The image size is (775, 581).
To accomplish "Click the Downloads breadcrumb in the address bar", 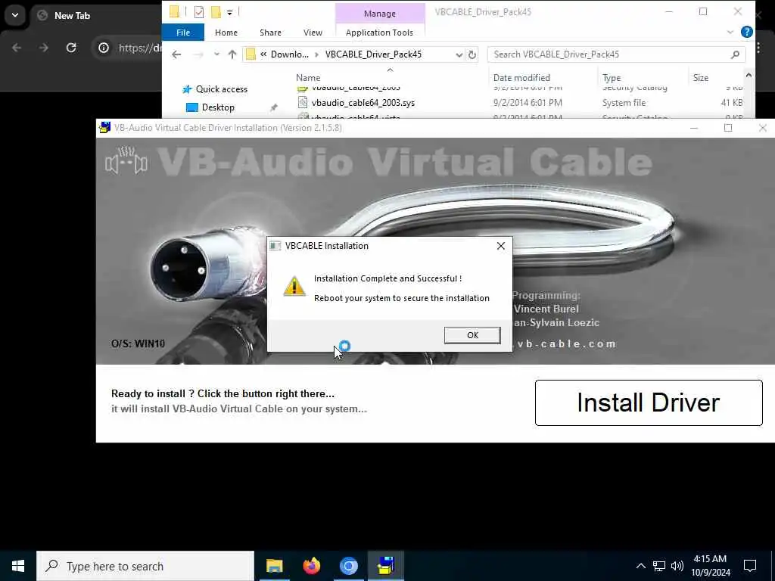I will [x=290, y=54].
